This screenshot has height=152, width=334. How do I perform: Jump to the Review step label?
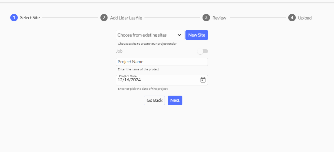(x=219, y=18)
